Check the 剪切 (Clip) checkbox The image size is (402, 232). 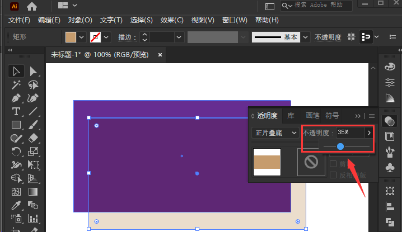click(x=333, y=164)
